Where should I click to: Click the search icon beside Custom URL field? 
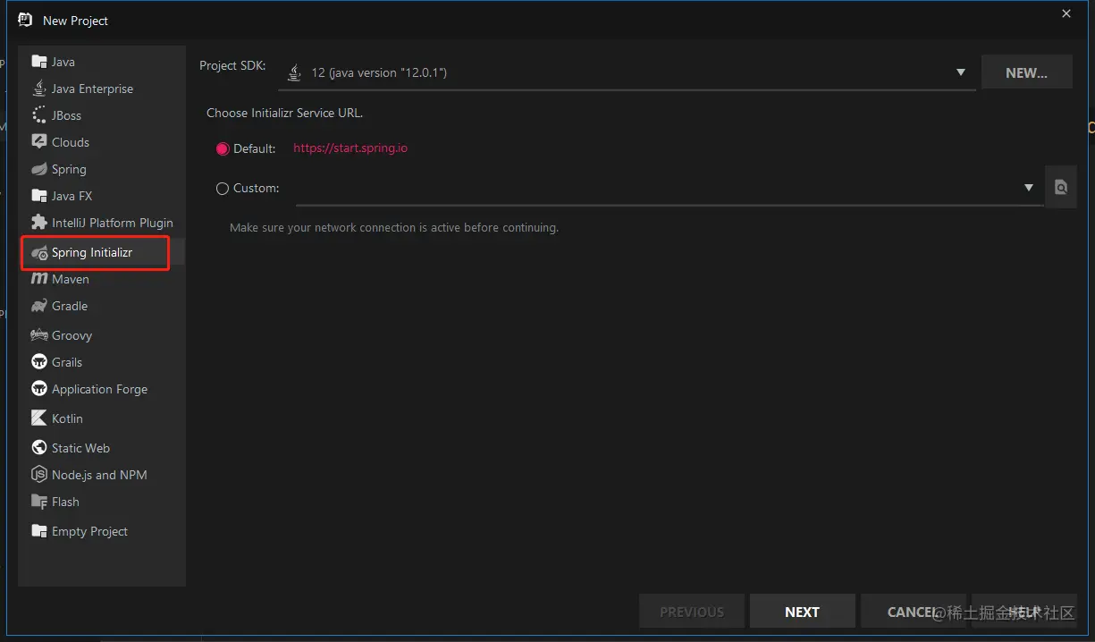click(1060, 188)
